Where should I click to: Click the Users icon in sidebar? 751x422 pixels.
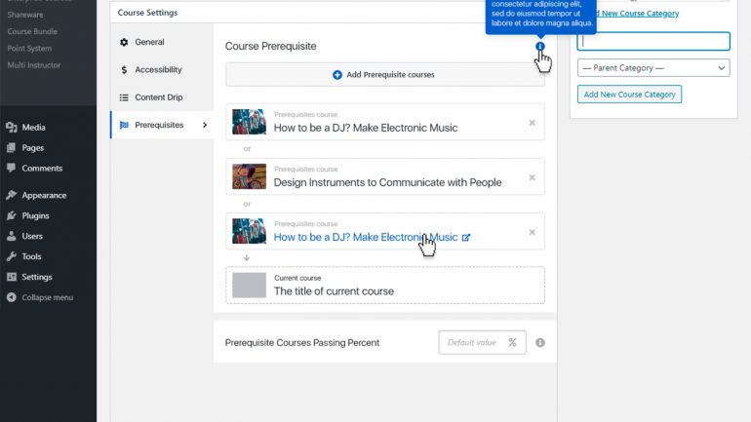12,236
